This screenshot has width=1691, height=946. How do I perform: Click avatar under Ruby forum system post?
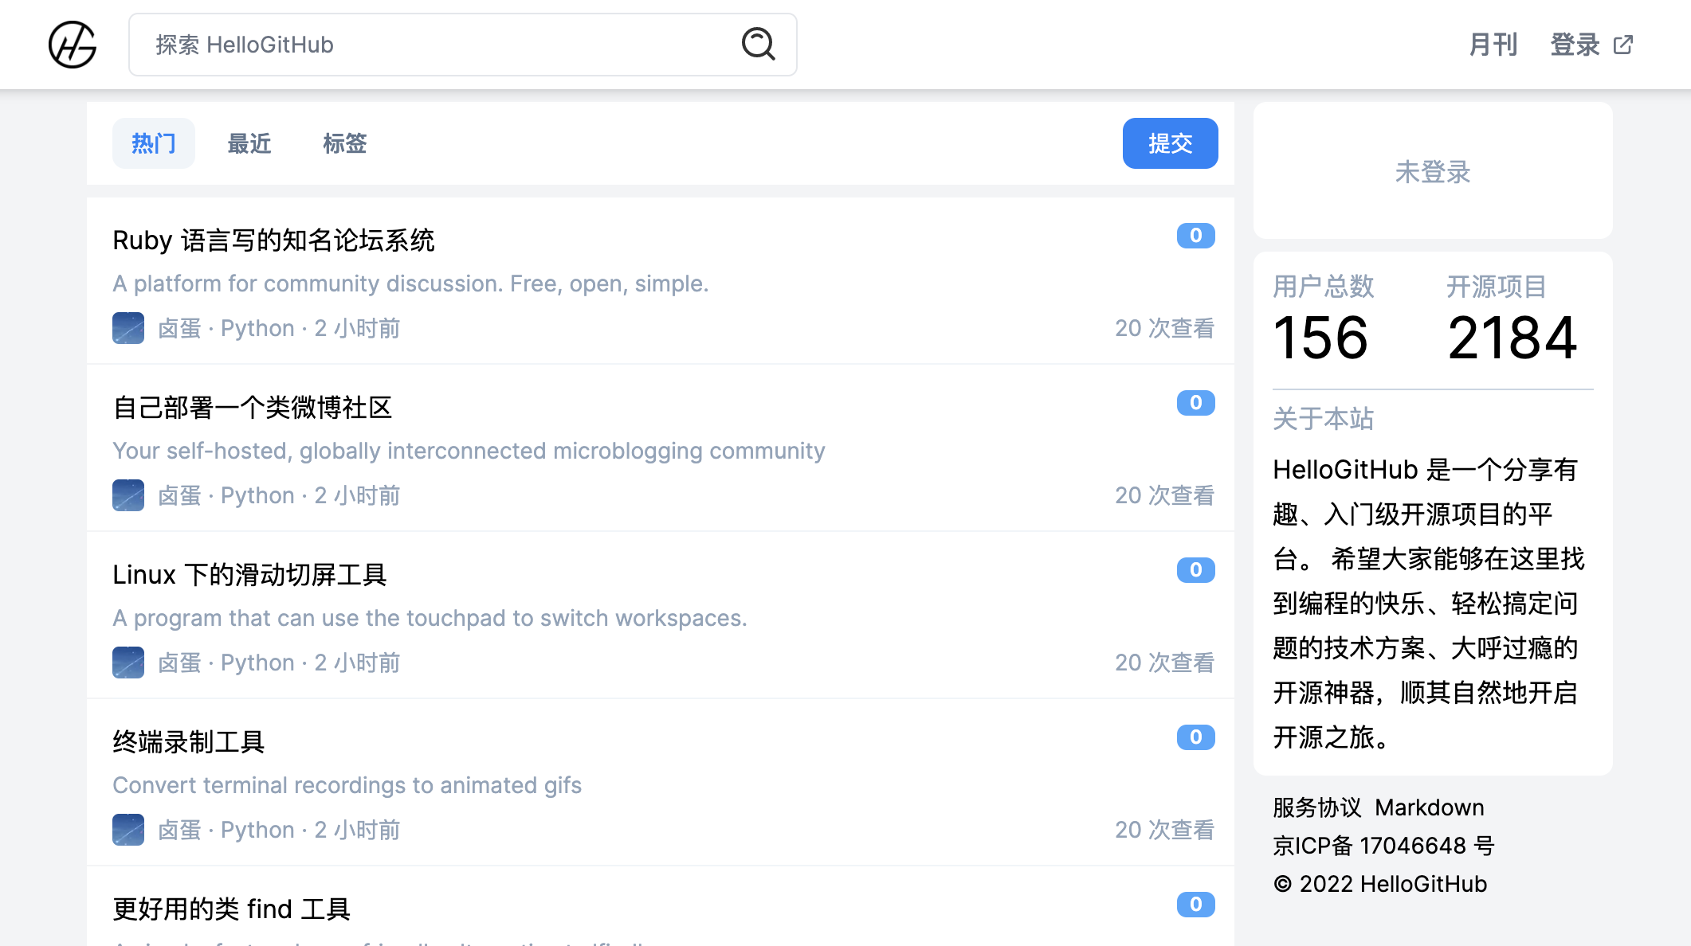pyautogui.click(x=128, y=328)
